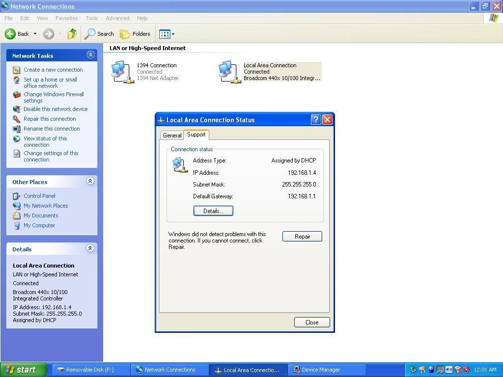Select the Local Area Connection adapter icon

click(230, 72)
